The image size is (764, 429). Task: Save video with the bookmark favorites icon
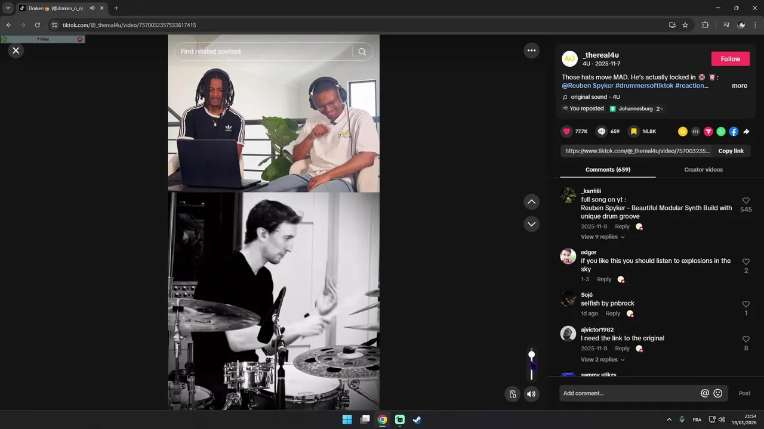pos(633,131)
